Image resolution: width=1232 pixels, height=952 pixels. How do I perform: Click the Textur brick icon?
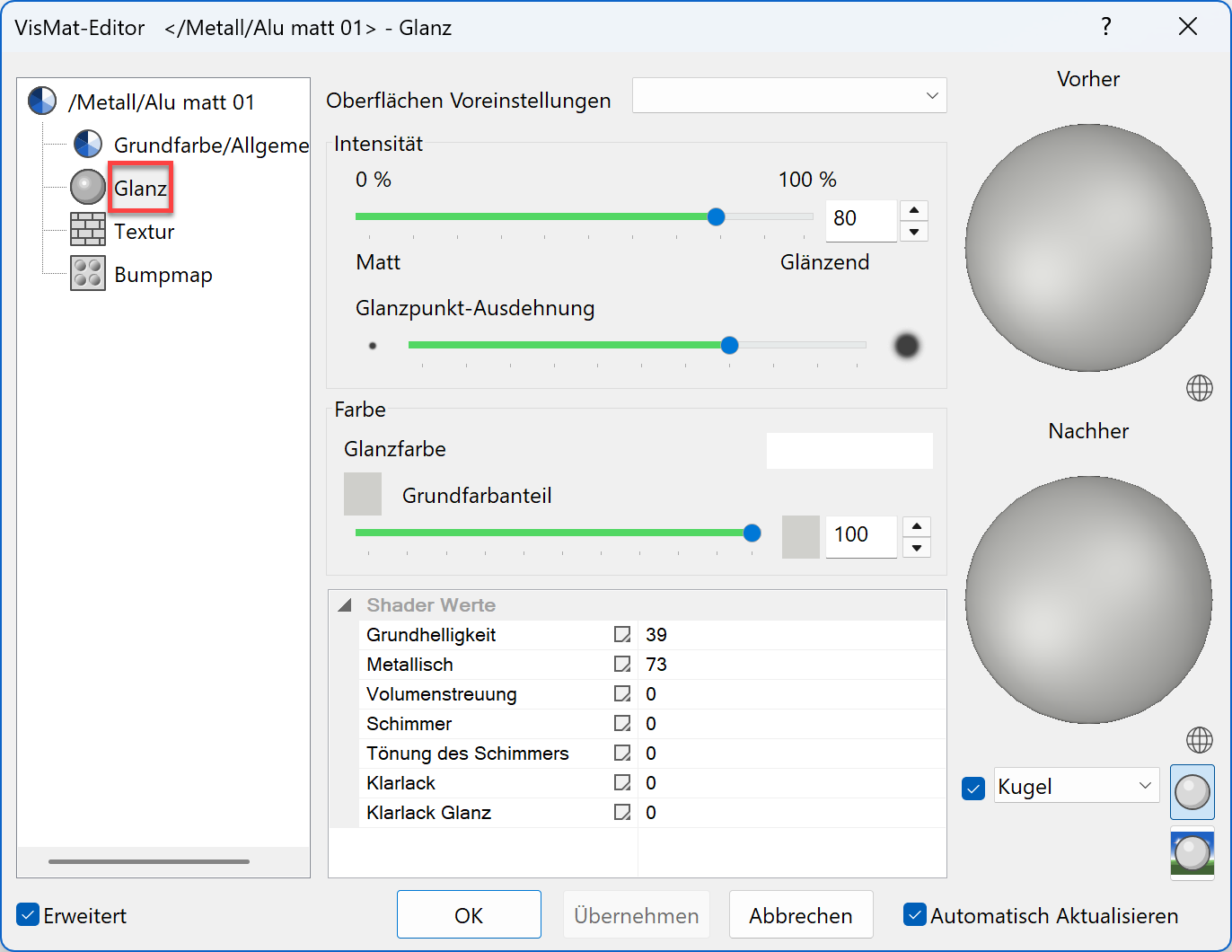coord(87,230)
